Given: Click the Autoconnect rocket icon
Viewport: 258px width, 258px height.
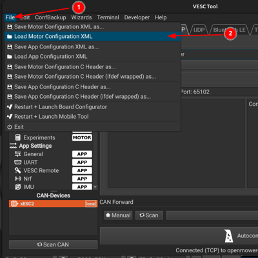Looking at the screenshot, I should pos(229,236).
